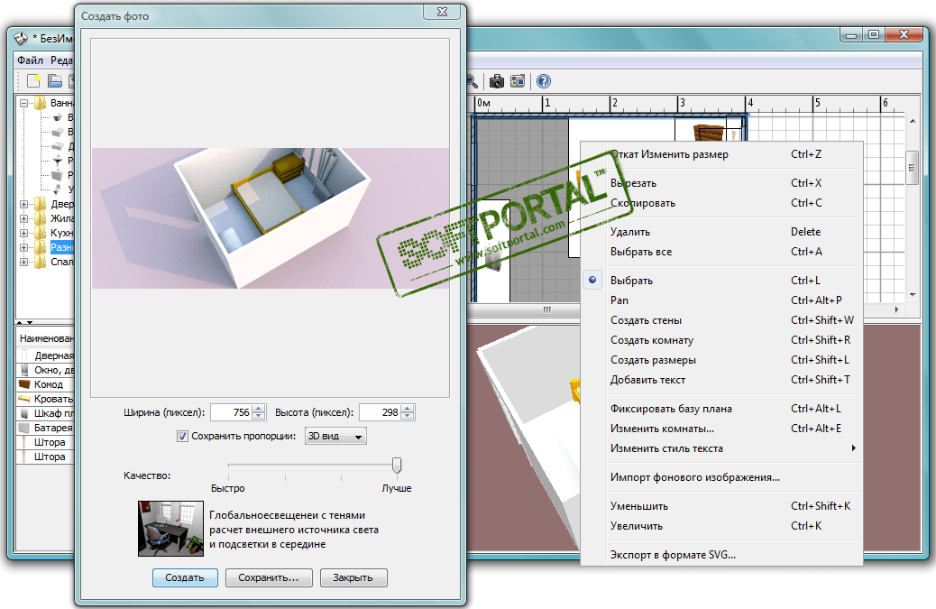936x609 pixels.
Task: Select the pedestal washbasin icon in catalog tree
Action: pyautogui.click(x=58, y=161)
